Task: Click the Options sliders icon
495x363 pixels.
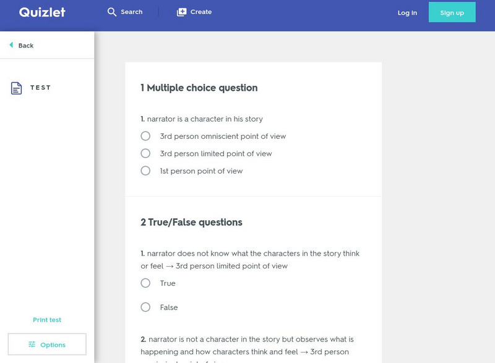Action: pos(32,344)
